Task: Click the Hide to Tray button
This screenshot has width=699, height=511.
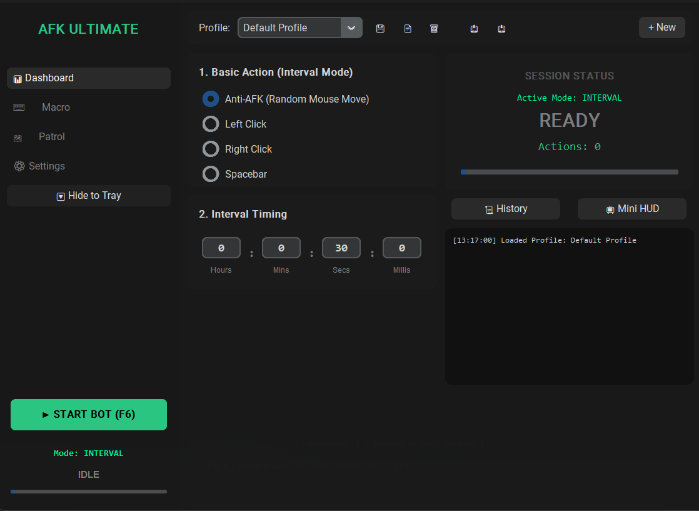Action: 89,196
